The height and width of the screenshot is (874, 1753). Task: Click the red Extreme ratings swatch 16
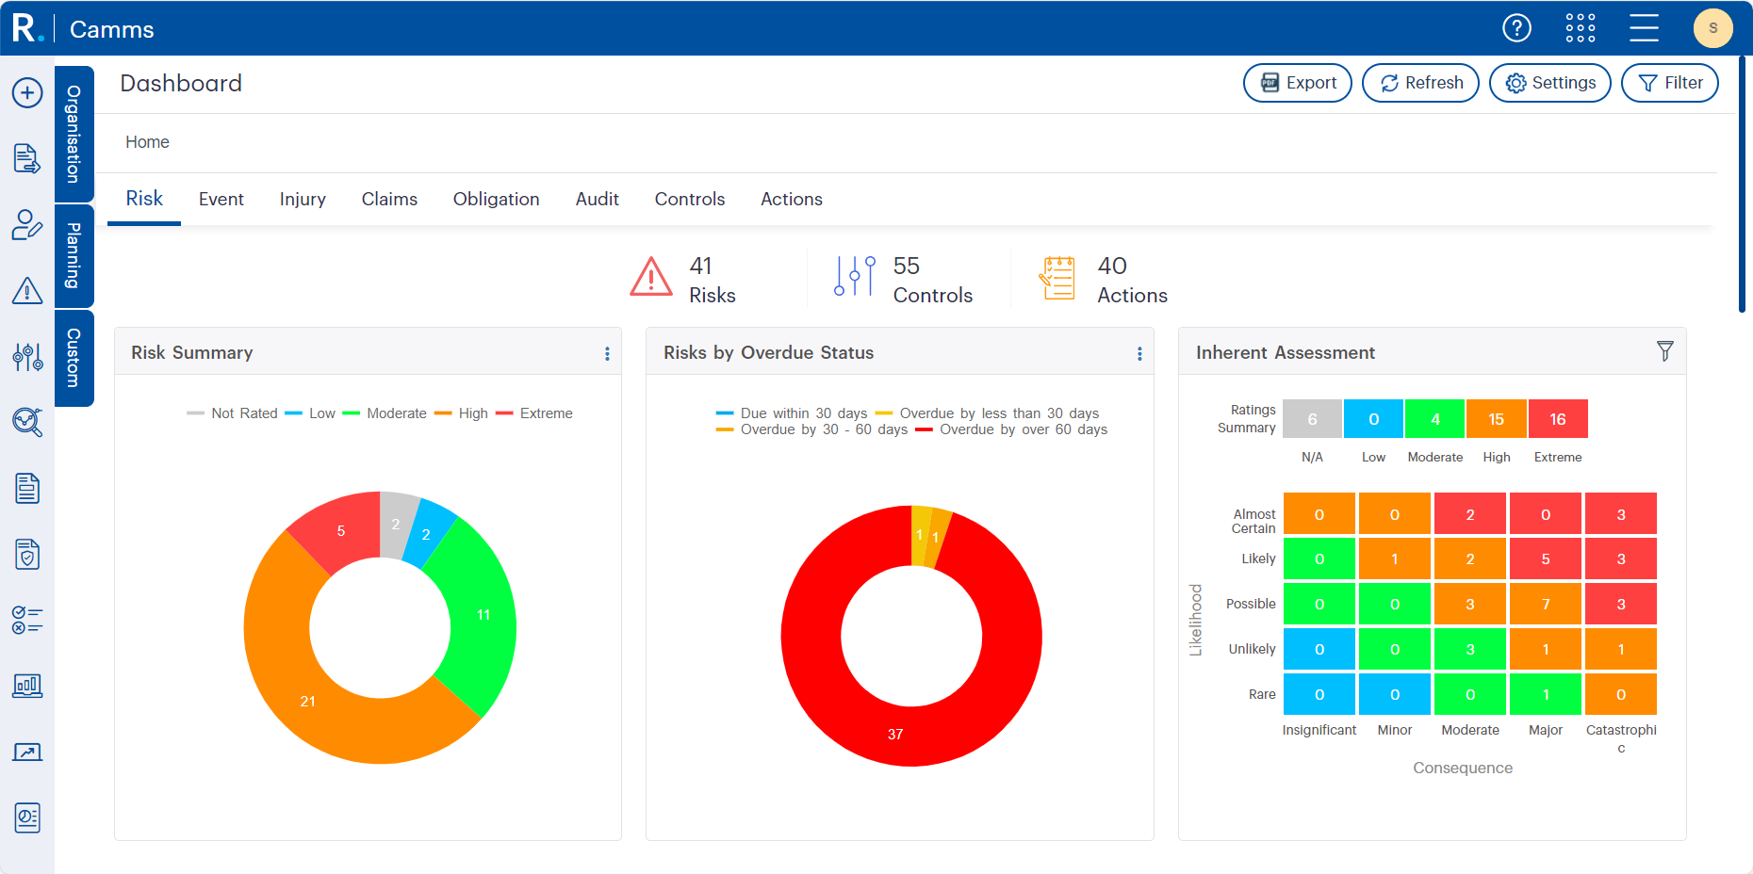(x=1558, y=419)
